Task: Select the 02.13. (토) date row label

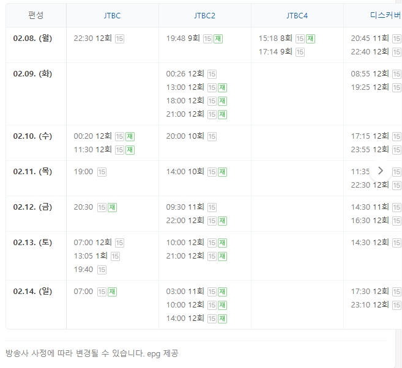Action: click(32, 242)
